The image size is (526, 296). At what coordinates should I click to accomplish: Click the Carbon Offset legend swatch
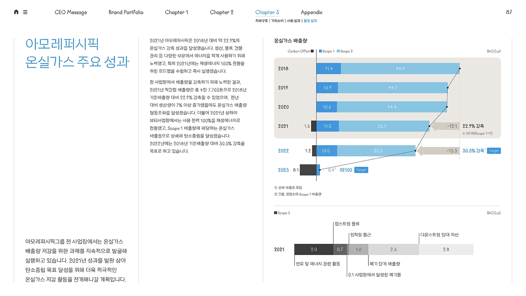[312, 51]
